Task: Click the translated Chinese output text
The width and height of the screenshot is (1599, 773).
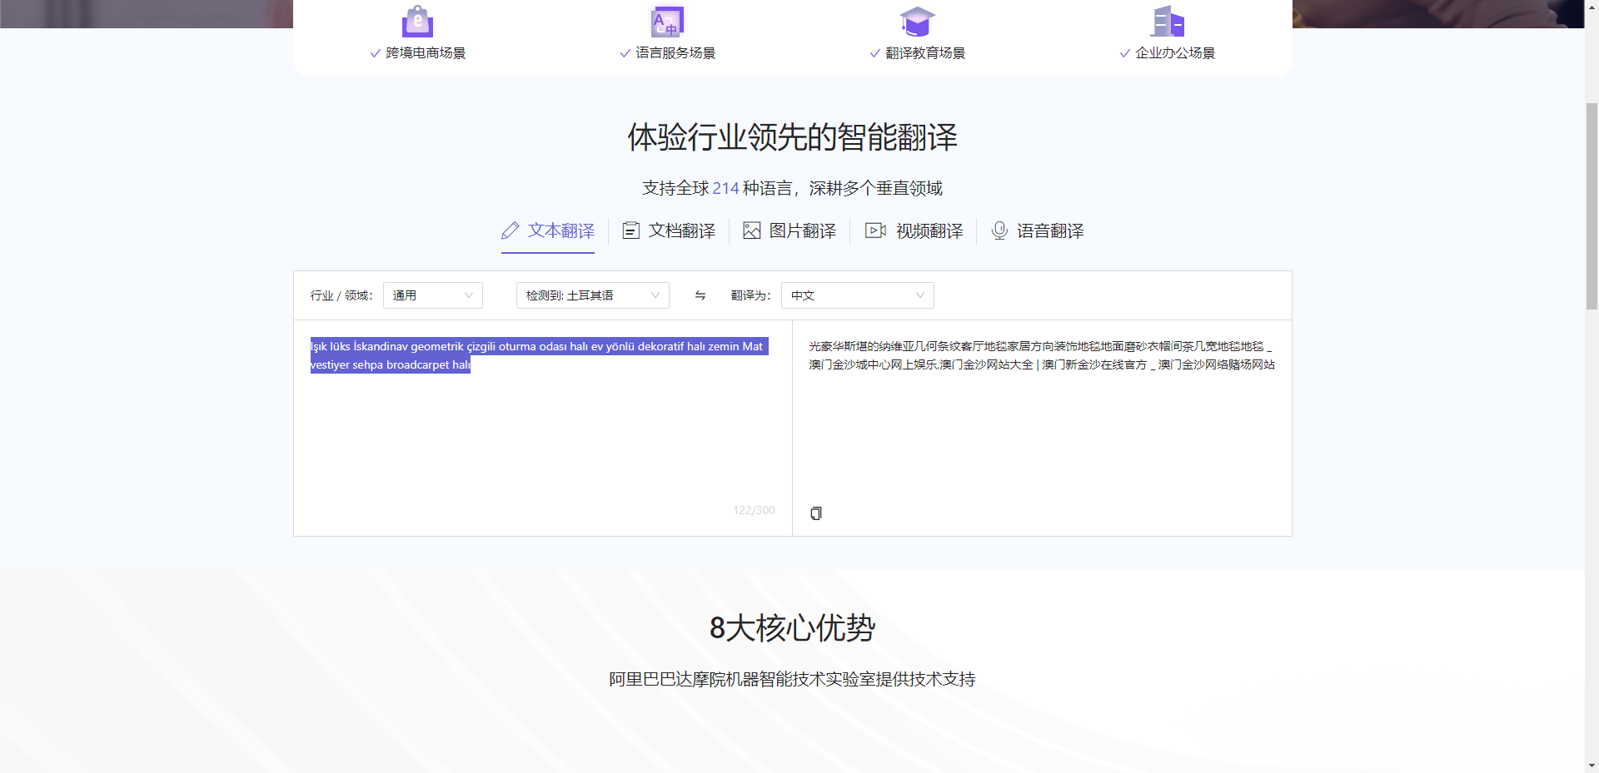Action: (x=1041, y=355)
